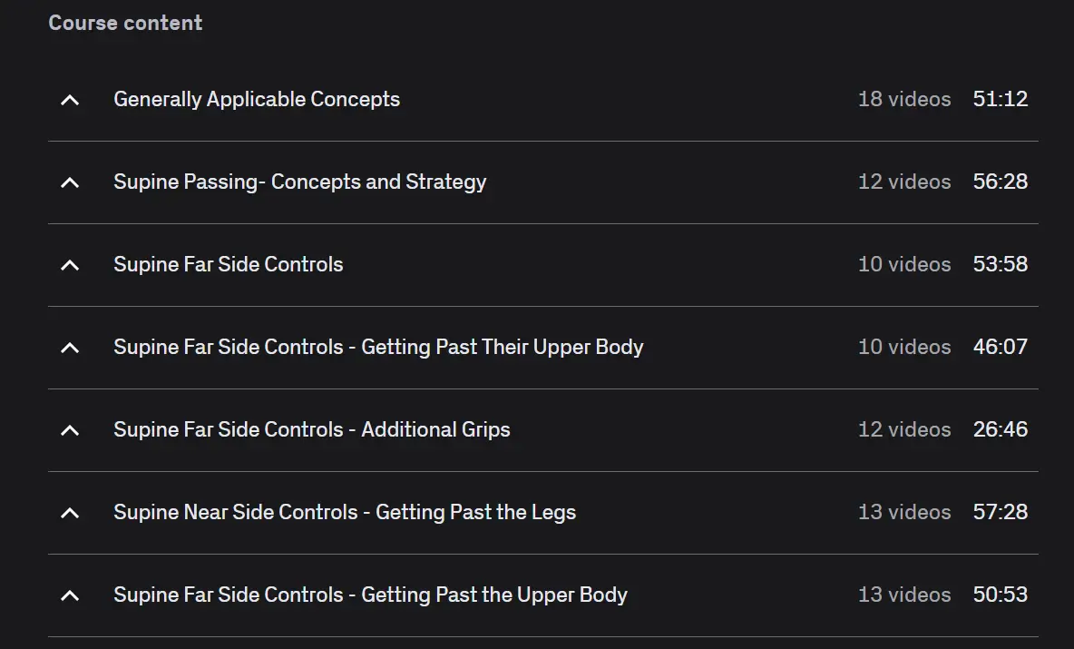The height and width of the screenshot is (649, 1074).
Task: Open the Generally Applicable Concepts section title
Action: pos(257,99)
